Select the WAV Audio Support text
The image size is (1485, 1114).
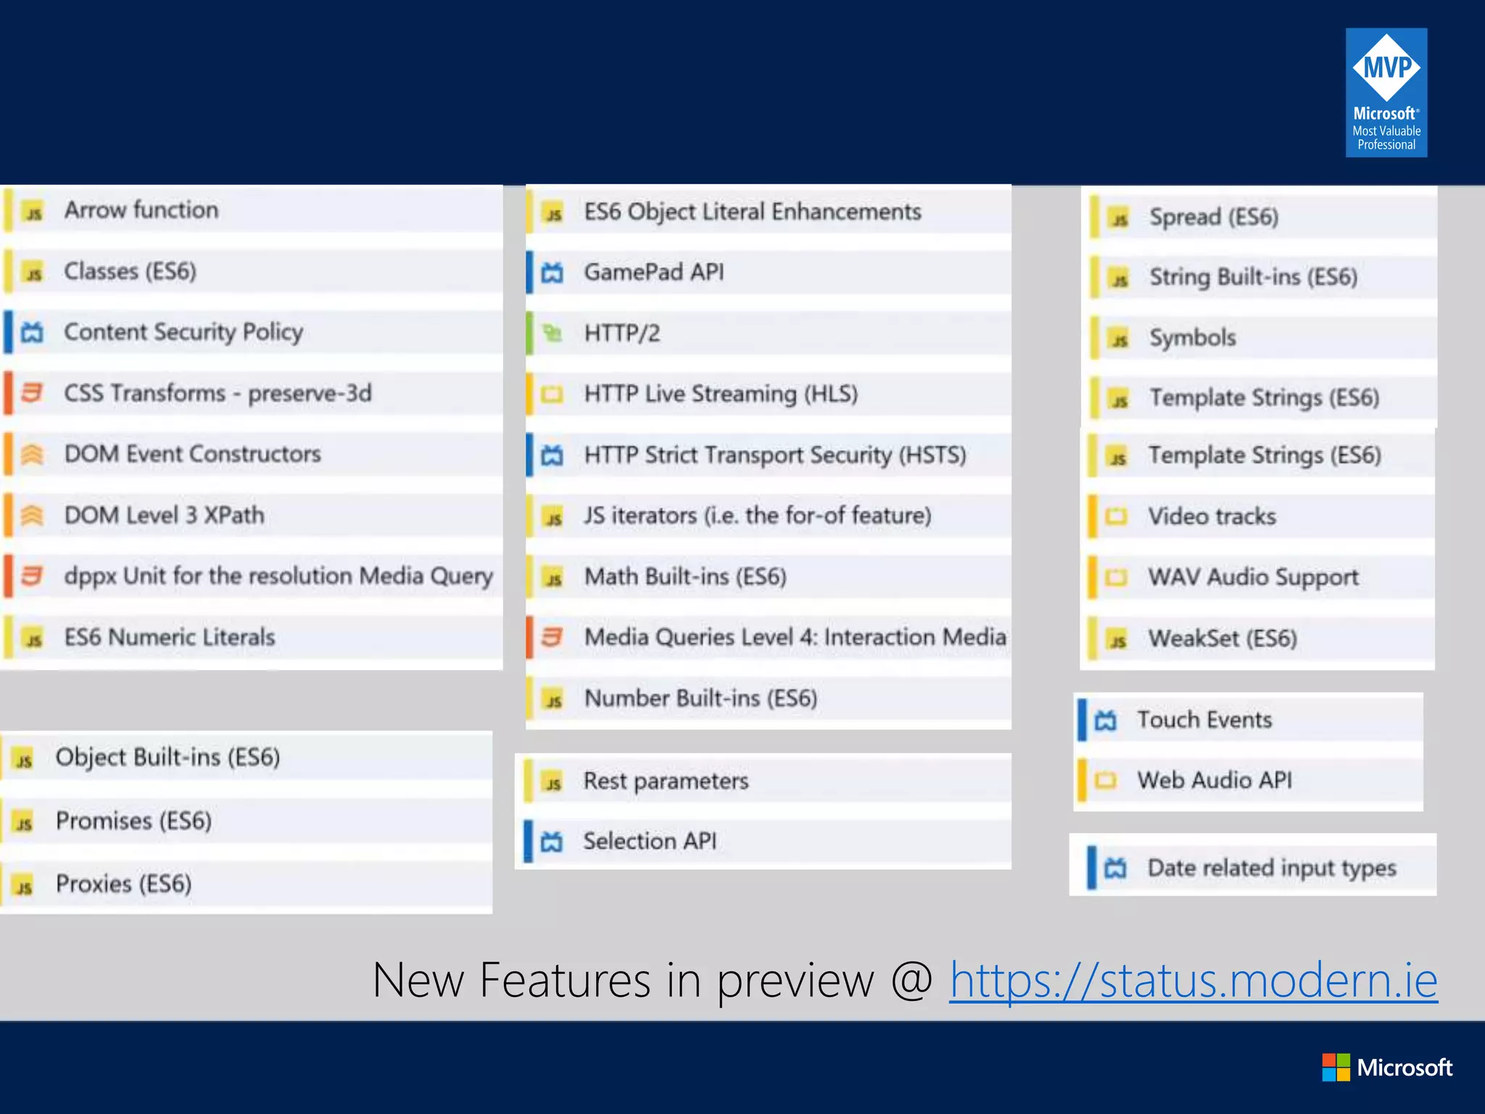[1254, 578]
